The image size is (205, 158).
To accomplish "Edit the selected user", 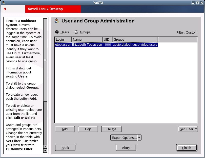I will pyautogui.click(x=88, y=129).
